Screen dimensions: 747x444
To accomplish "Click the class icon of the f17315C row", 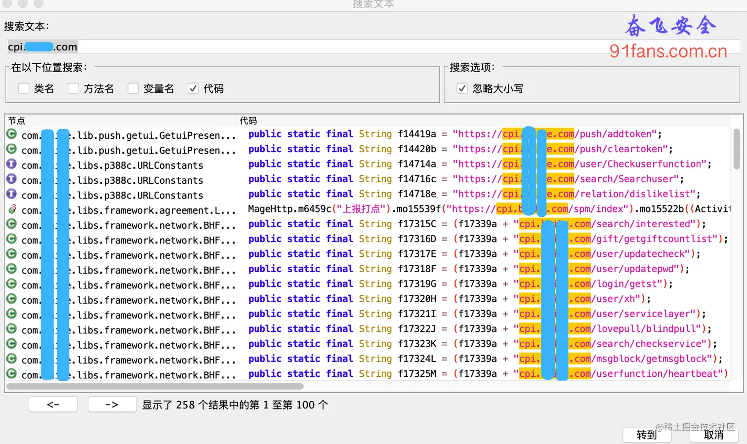I will [11, 224].
